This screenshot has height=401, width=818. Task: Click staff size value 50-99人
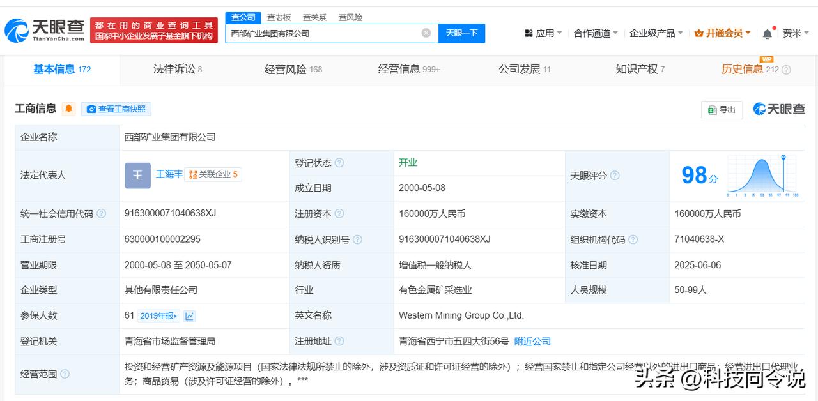[690, 290]
